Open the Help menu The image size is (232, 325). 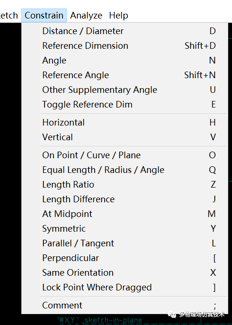[x=118, y=16]
